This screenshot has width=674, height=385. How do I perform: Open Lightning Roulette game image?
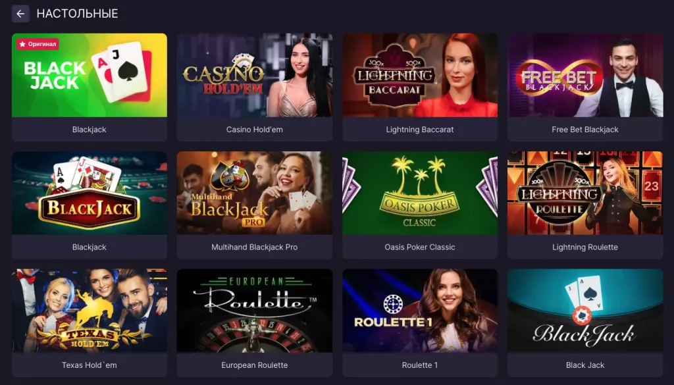pyautogui.click(x=585, y=193)
